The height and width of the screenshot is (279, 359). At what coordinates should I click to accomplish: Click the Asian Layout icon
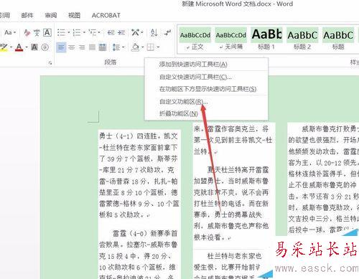pos(135,32)
